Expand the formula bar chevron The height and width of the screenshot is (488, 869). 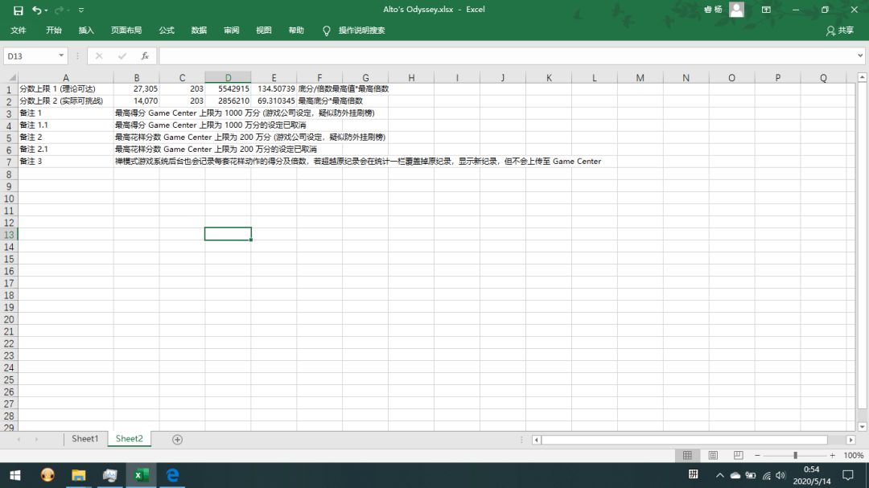(860, 56)
